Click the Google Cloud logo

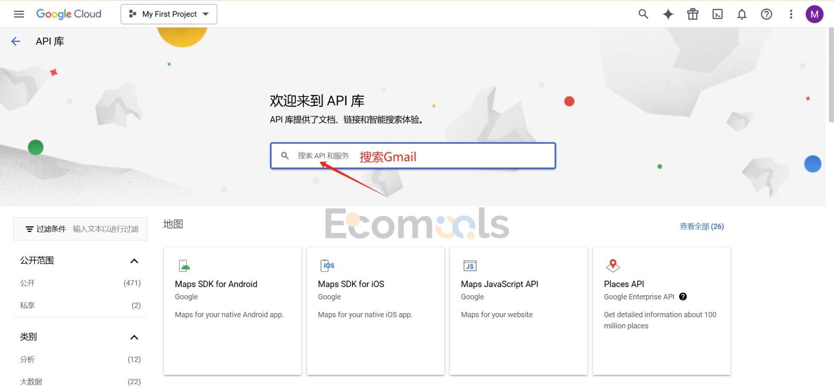pos(69,14)
